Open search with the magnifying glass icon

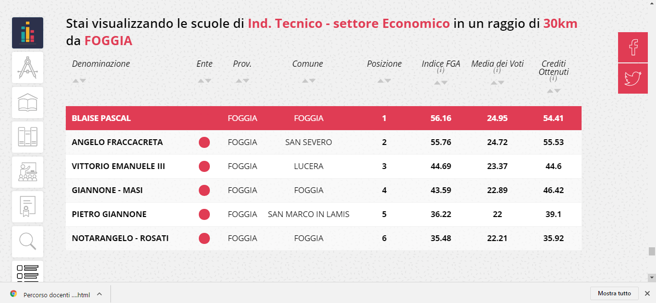click(x=27, y=242)
